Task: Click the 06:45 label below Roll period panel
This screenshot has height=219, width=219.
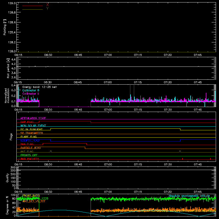Action: point(78,82)
